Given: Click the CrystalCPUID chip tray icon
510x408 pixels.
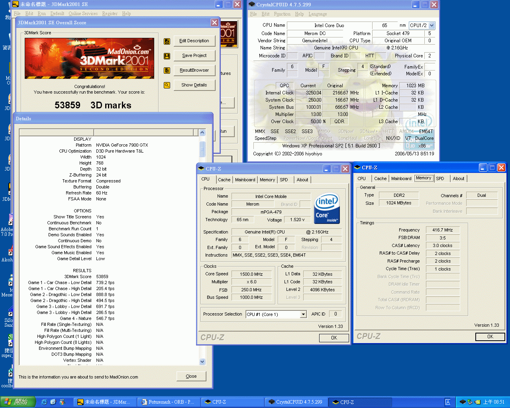Looking at the screenshot, I should click(x=463, y=402).
